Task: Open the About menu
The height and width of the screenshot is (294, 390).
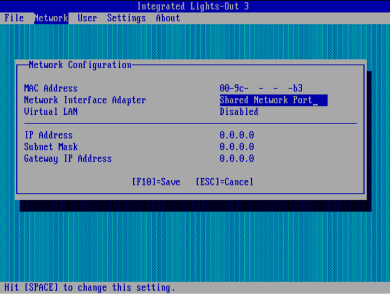Action: point(168,18)
